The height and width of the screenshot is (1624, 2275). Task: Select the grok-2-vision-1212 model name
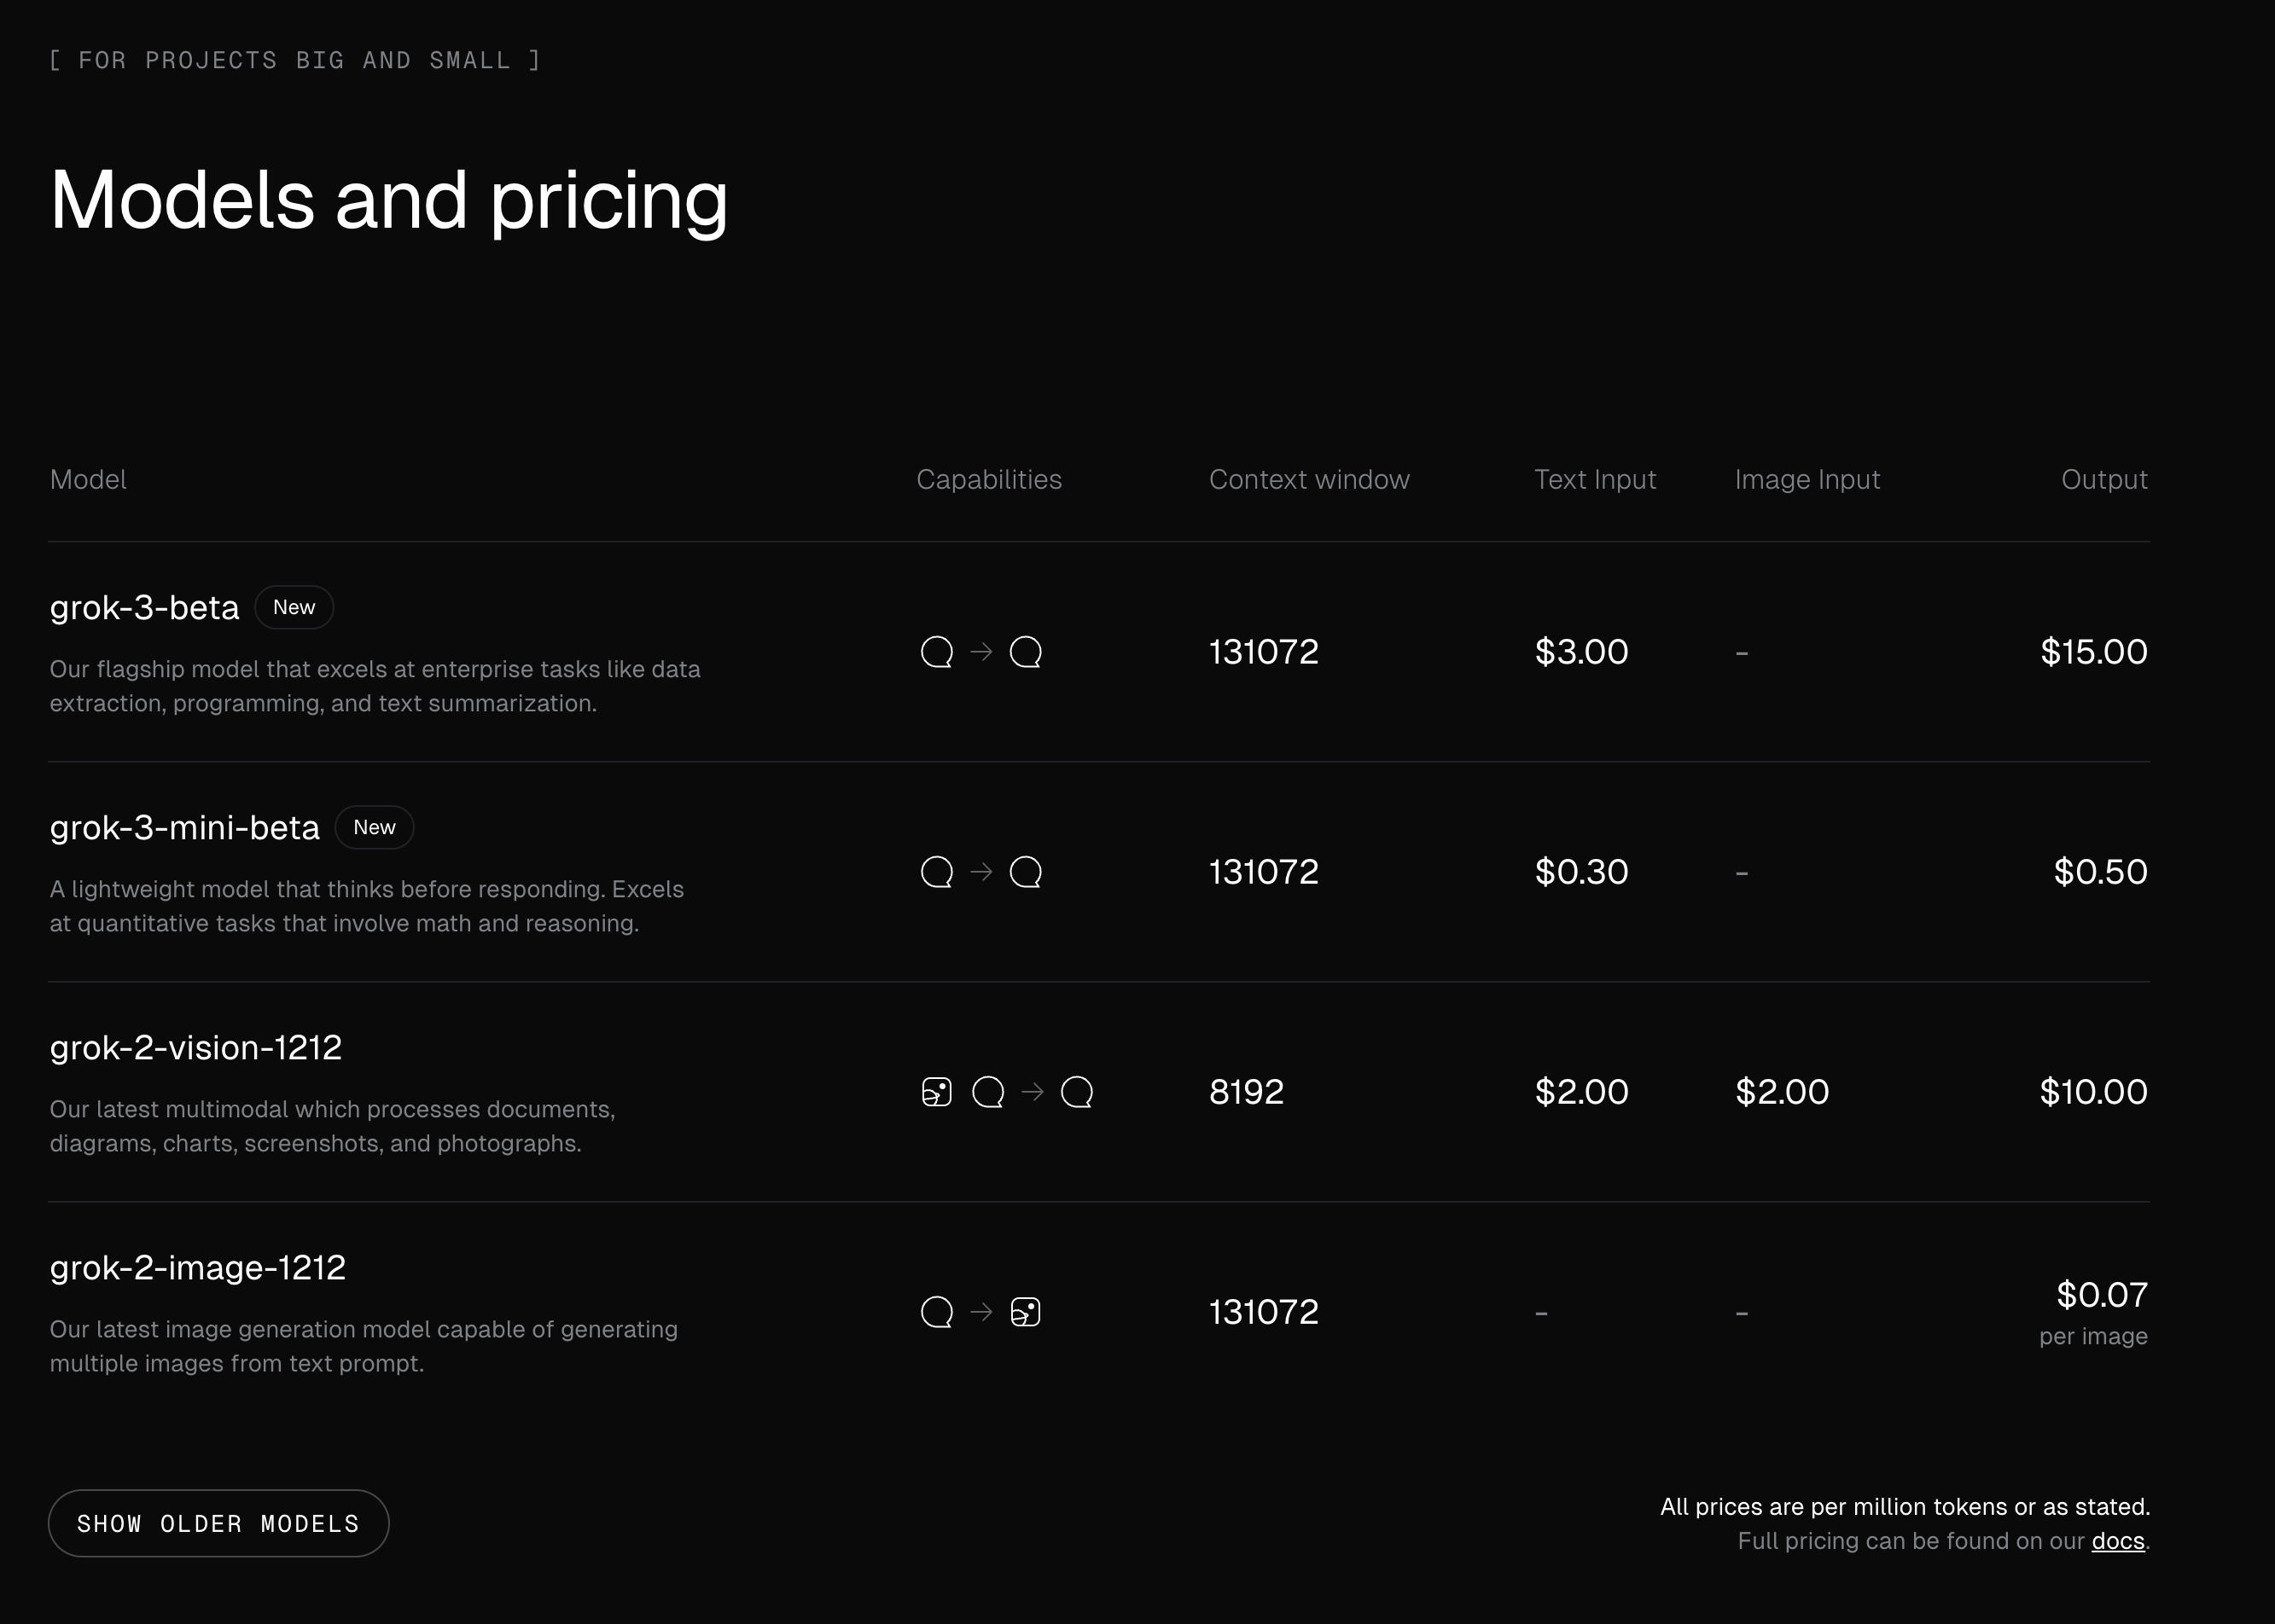pyautogui.click(x=196, y=1048)
